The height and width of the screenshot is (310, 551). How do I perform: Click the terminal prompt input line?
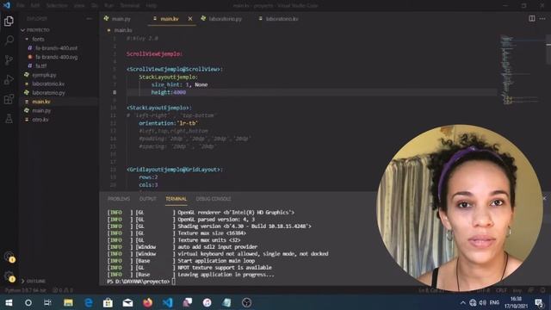174,282
